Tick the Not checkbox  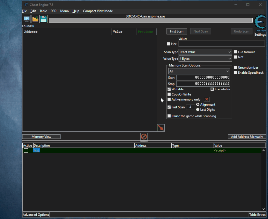click(235, 57)
